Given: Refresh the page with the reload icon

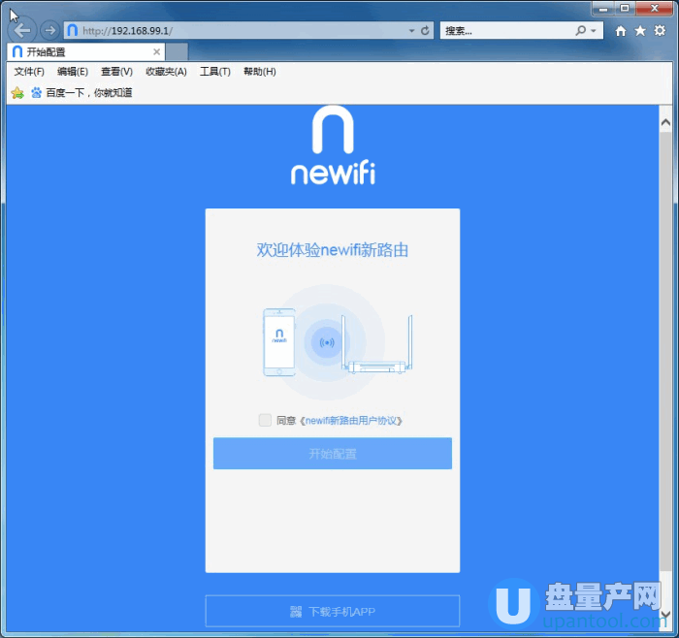Looking at the screenshot, I should [x=426, y=31].
